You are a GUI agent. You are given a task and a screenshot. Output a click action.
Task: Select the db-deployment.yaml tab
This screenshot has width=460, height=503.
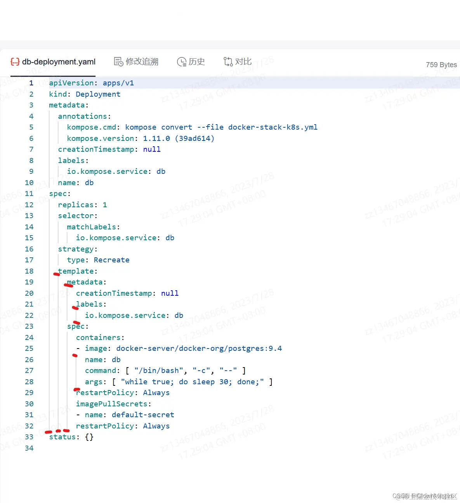coord(53,62)
